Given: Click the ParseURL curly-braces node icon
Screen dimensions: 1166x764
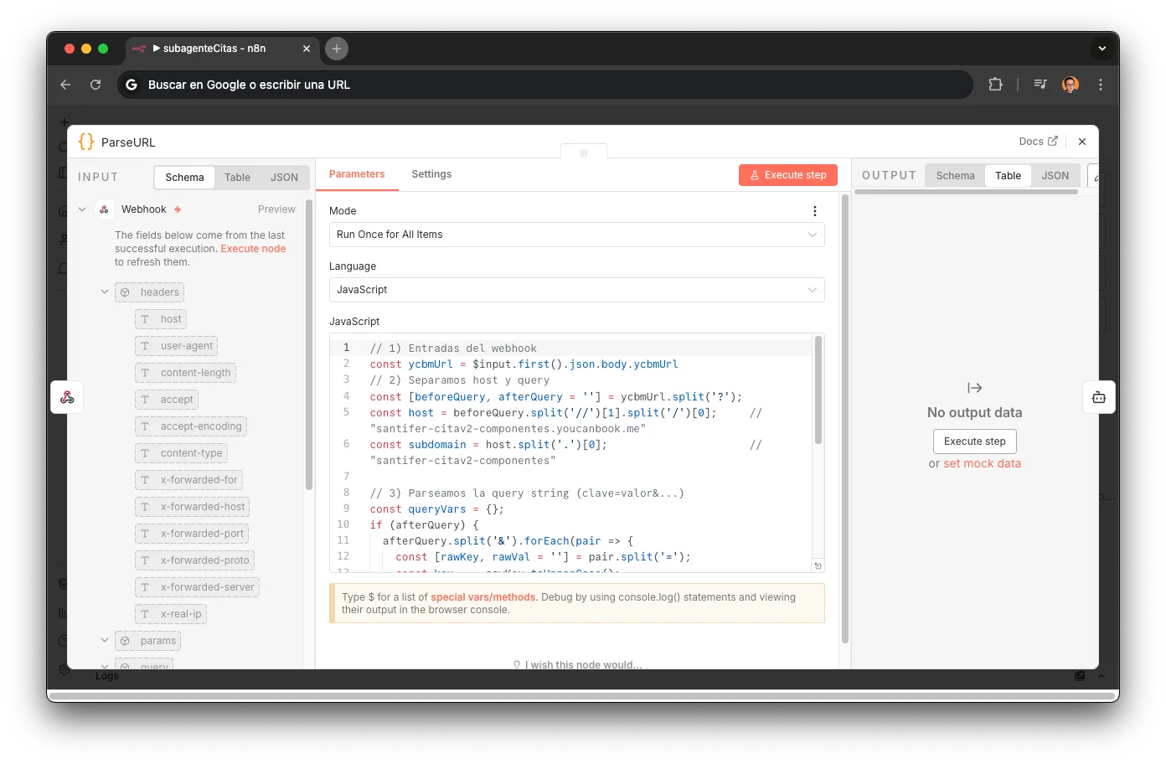Looking at the screenshot, I should point(85,142).
